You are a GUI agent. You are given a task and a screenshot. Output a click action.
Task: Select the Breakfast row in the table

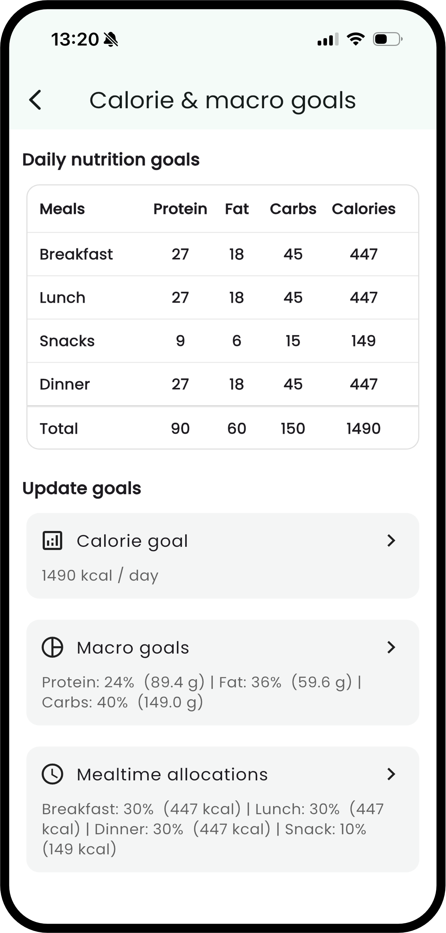(x=223, y=254)
